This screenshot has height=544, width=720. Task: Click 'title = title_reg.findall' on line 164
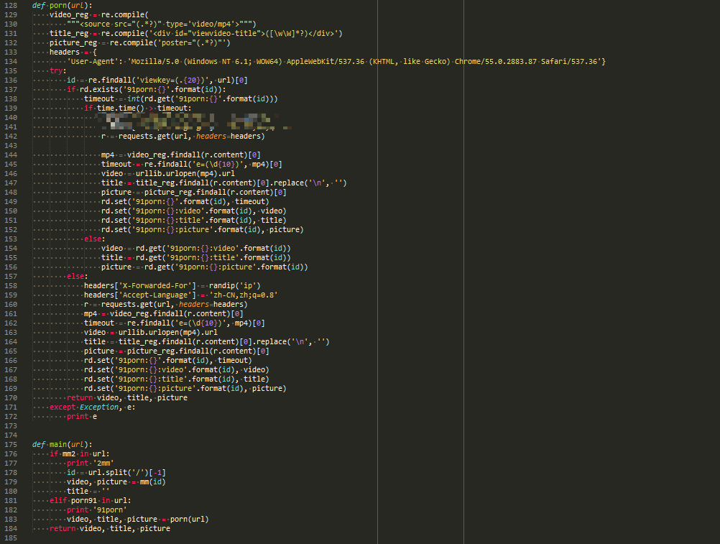click(207, 342)
